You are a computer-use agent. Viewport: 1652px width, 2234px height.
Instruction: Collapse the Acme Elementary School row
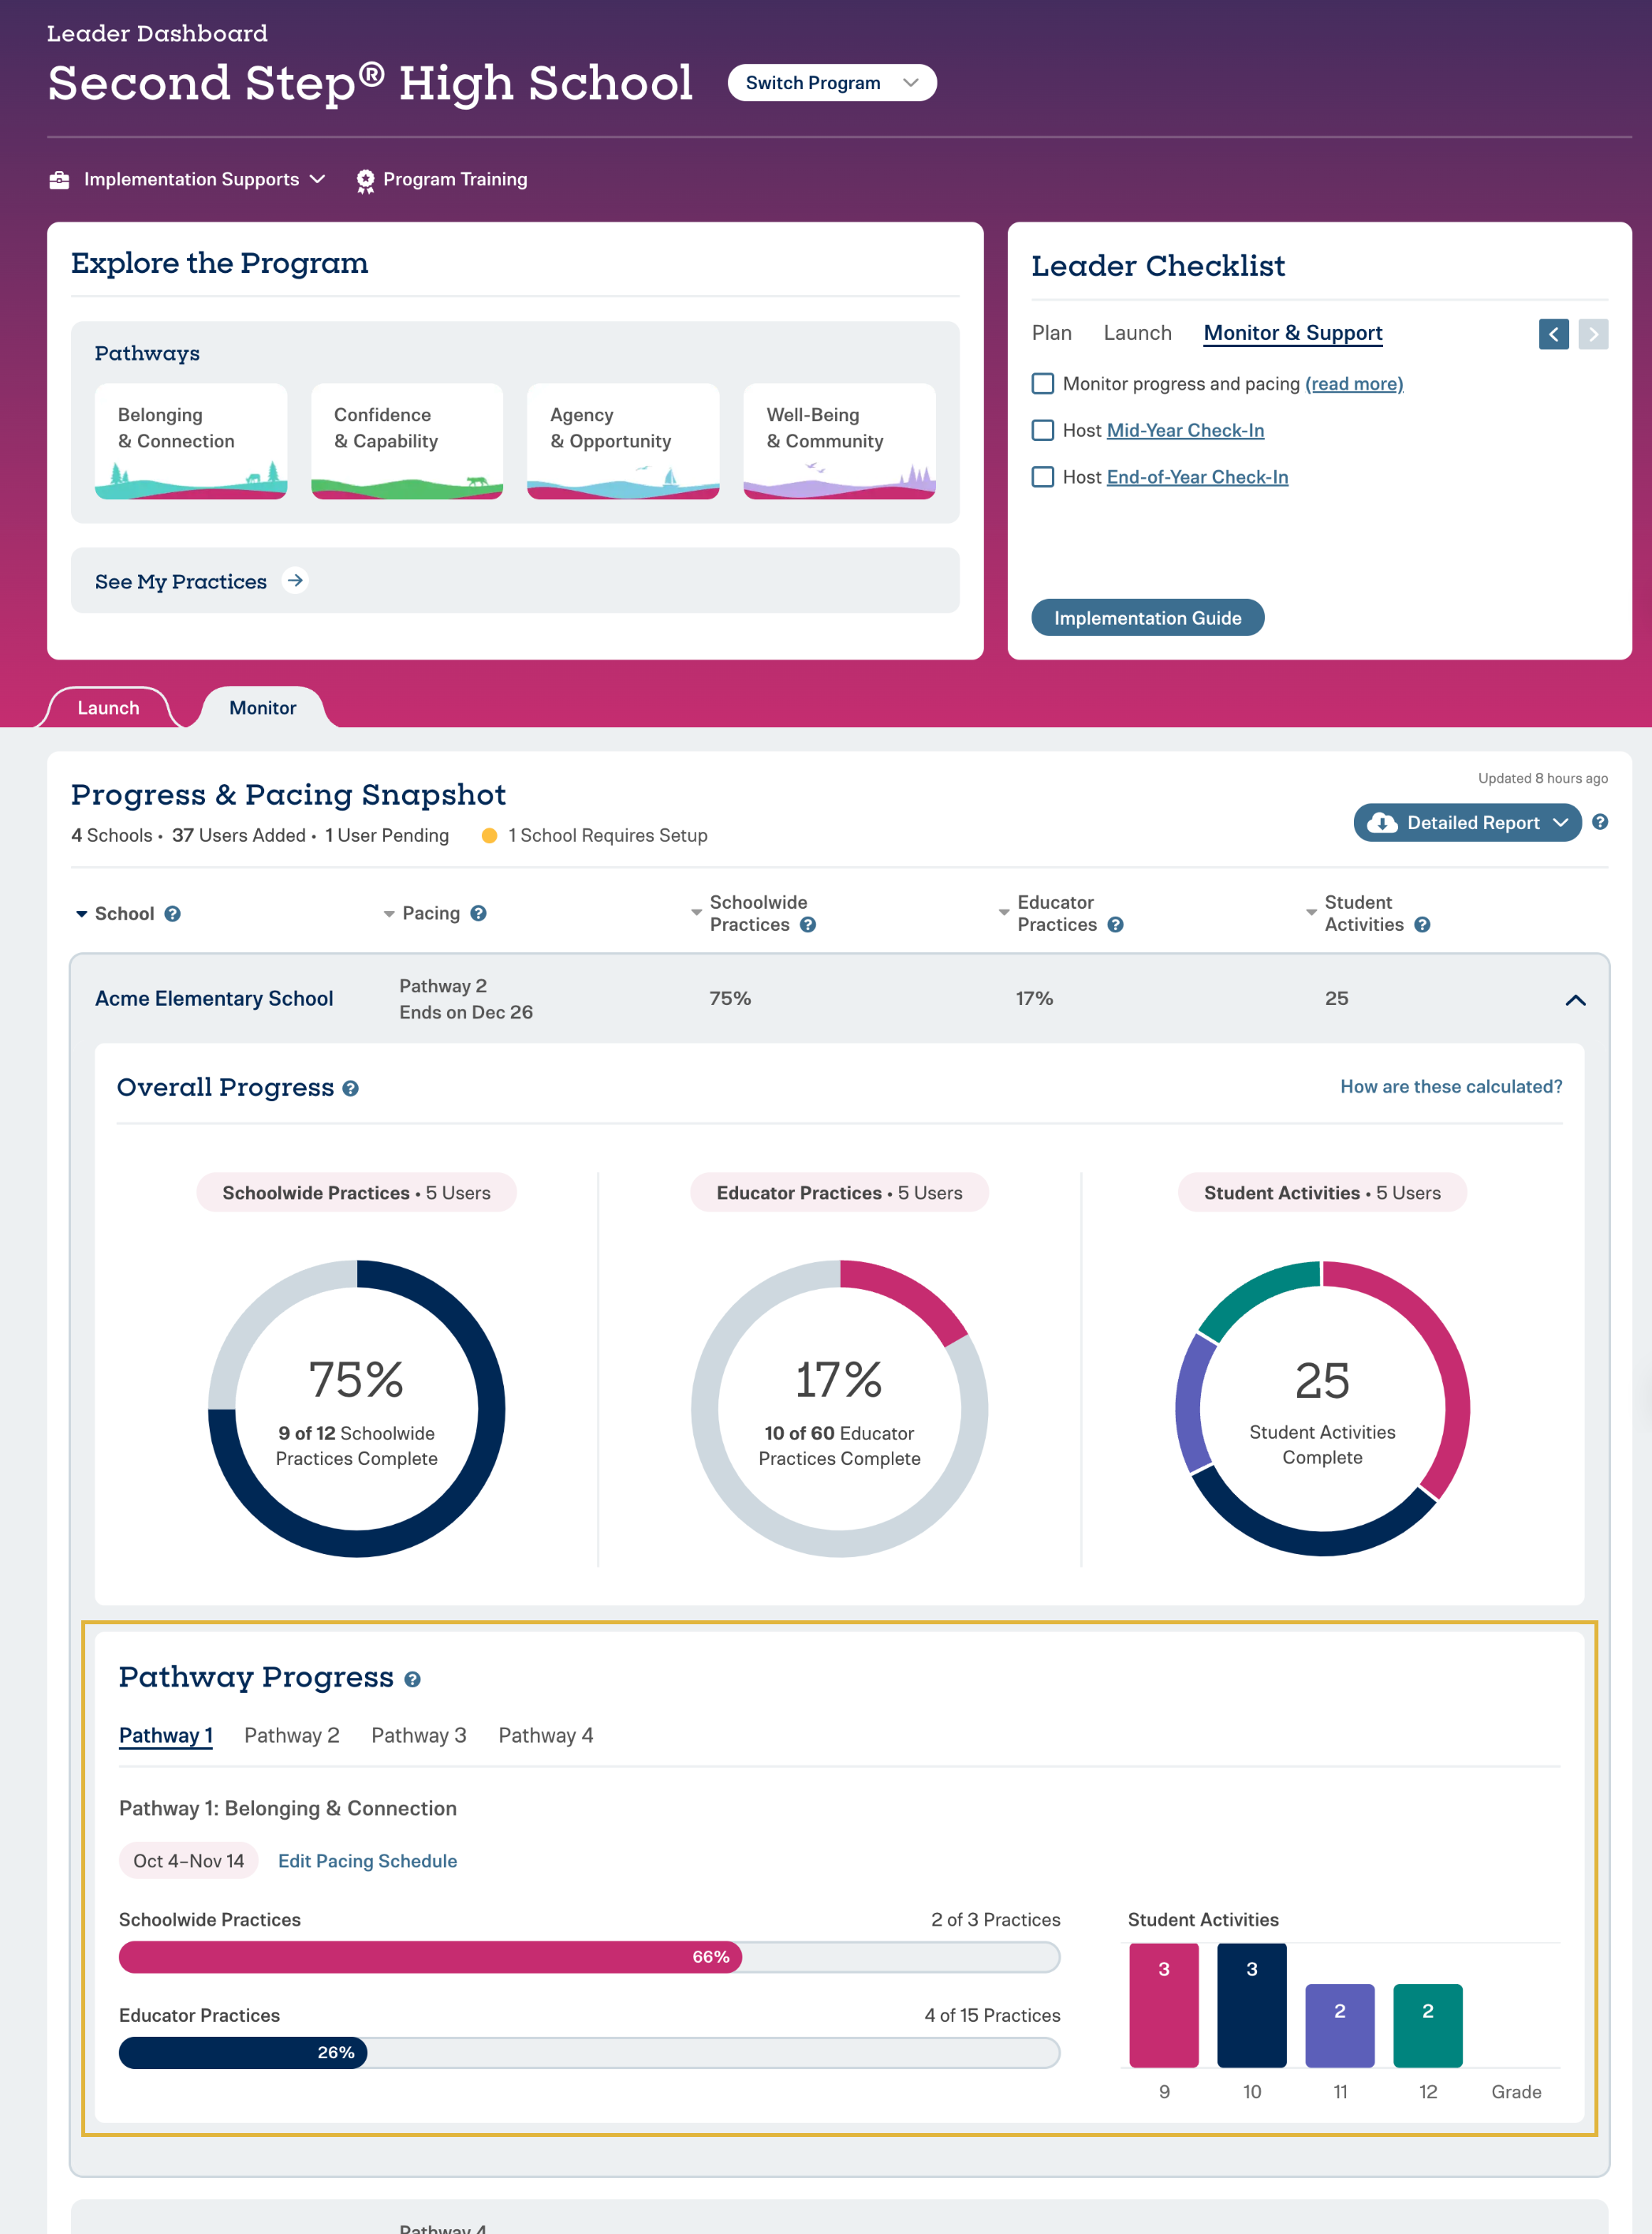click(x=1575, y=999)
